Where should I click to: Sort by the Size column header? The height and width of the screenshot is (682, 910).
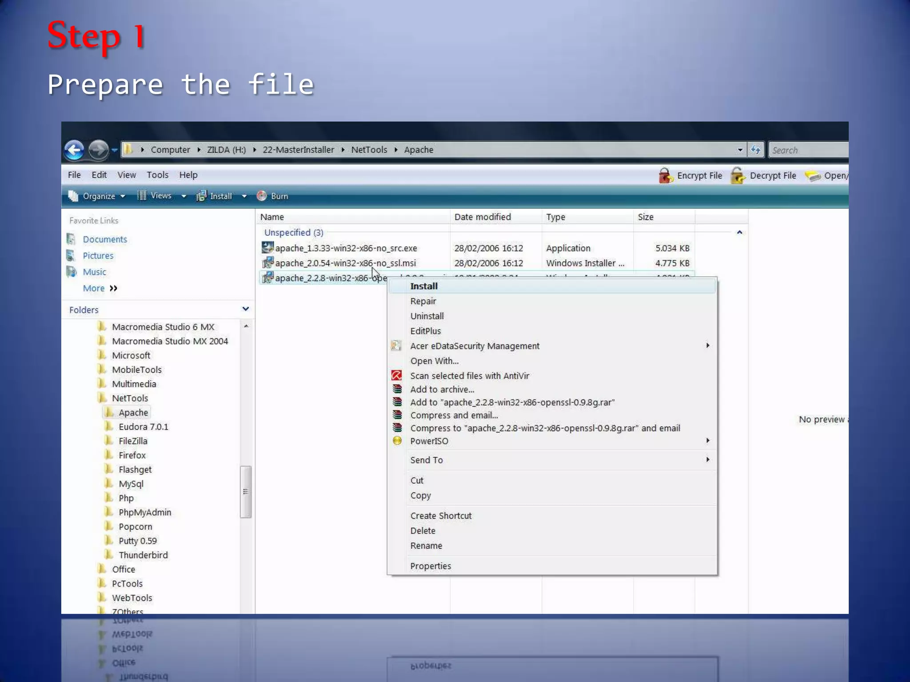664,217
